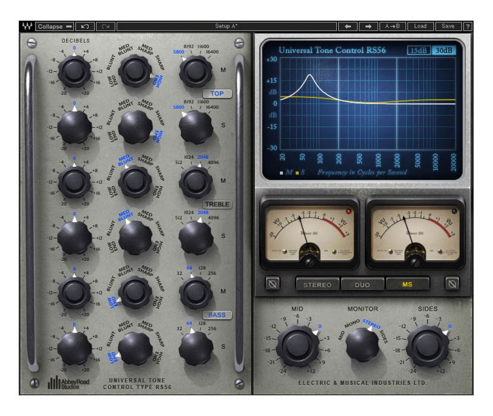Click the Top M curve shape knob
The width and height of the screenshot is (493, 416).
135,71
